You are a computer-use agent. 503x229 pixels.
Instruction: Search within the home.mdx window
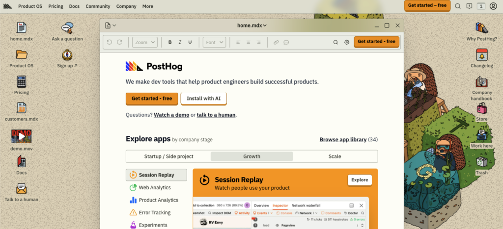click(x=335, y=42)
